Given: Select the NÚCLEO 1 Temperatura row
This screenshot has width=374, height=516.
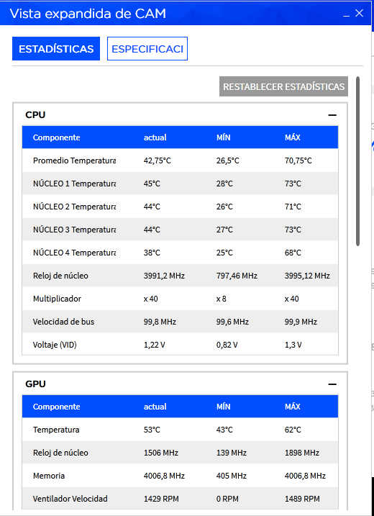Looking at the screenshot, I should click(x=180, y=184).
